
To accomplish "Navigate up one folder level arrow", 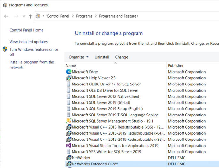I will [x=30, y=16].
